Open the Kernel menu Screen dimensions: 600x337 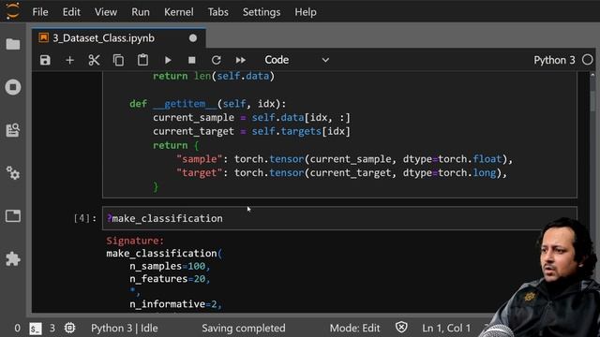[179, 12]
